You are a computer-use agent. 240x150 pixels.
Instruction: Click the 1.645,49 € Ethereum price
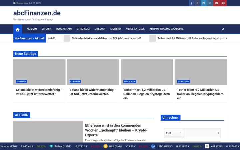click(27, 146)
